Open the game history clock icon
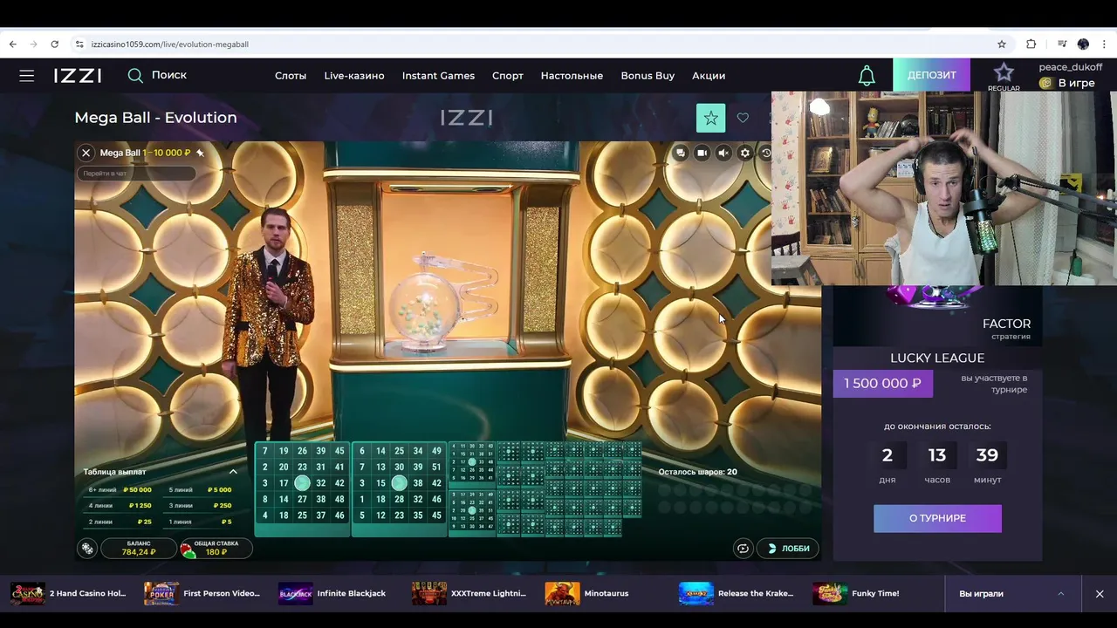Screen dimensions: 1117x628 click(x=766, y=153)
